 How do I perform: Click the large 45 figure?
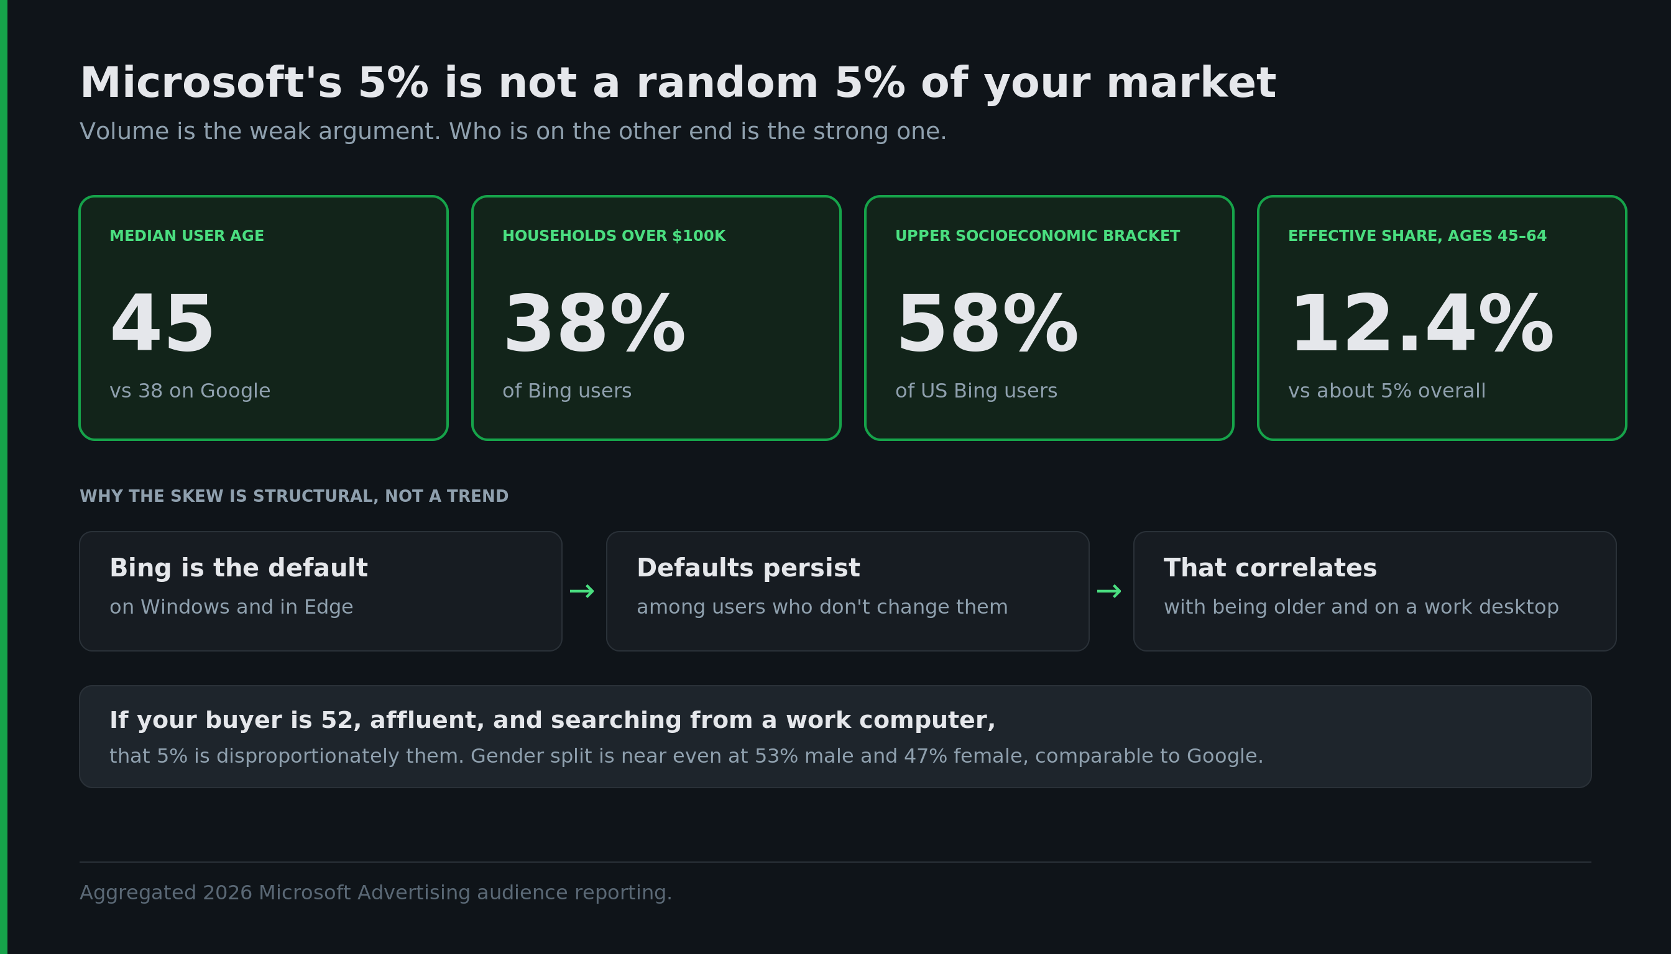[162, 324]
